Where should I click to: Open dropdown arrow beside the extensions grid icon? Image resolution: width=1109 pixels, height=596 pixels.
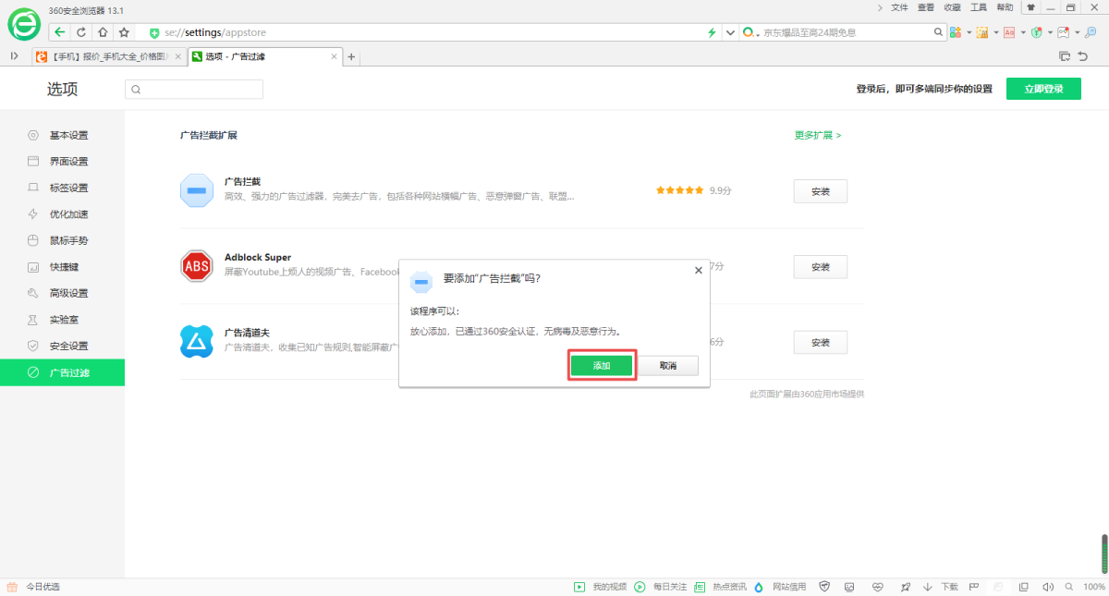pyautogui.click(x=969, y=32)
